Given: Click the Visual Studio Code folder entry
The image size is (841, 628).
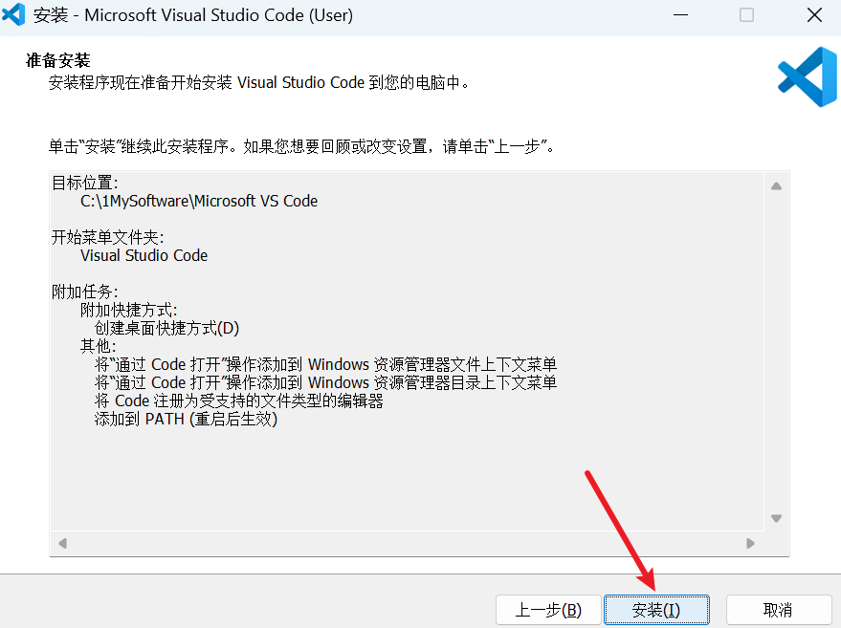Looking at the screenshot, I should 144,255.
